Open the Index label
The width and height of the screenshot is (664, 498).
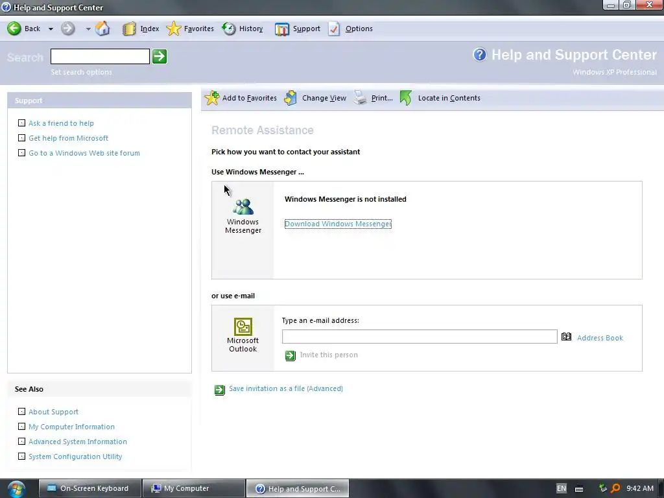150,29
